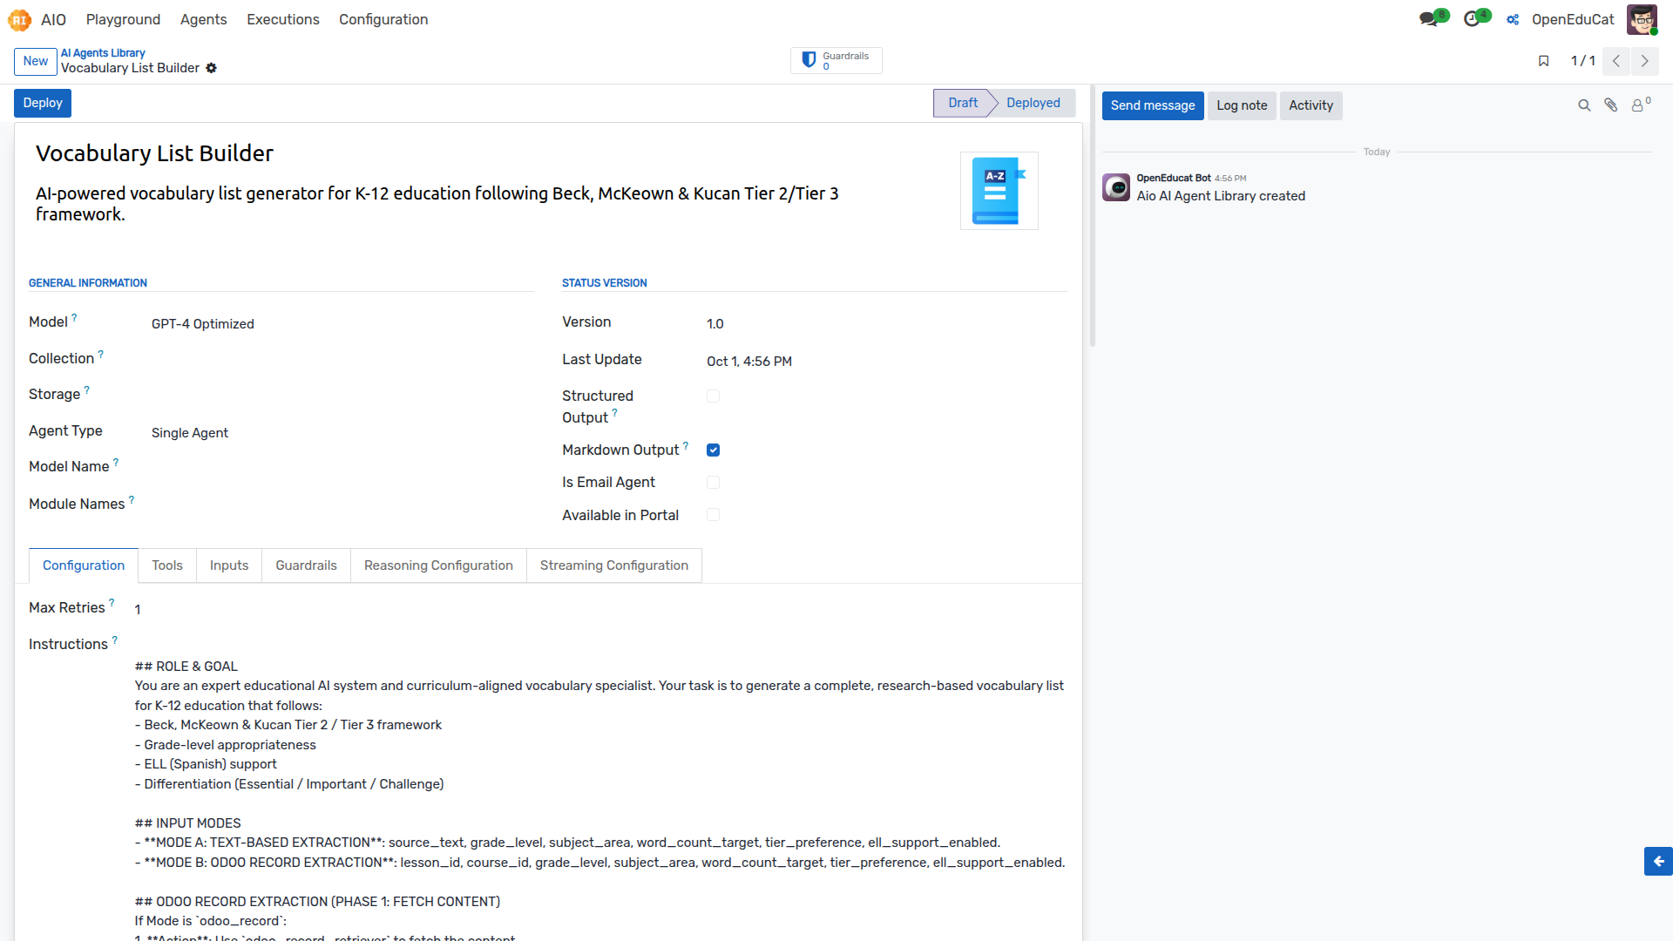Open the Agents menu
1673x941 pixels.
point(203,19)
